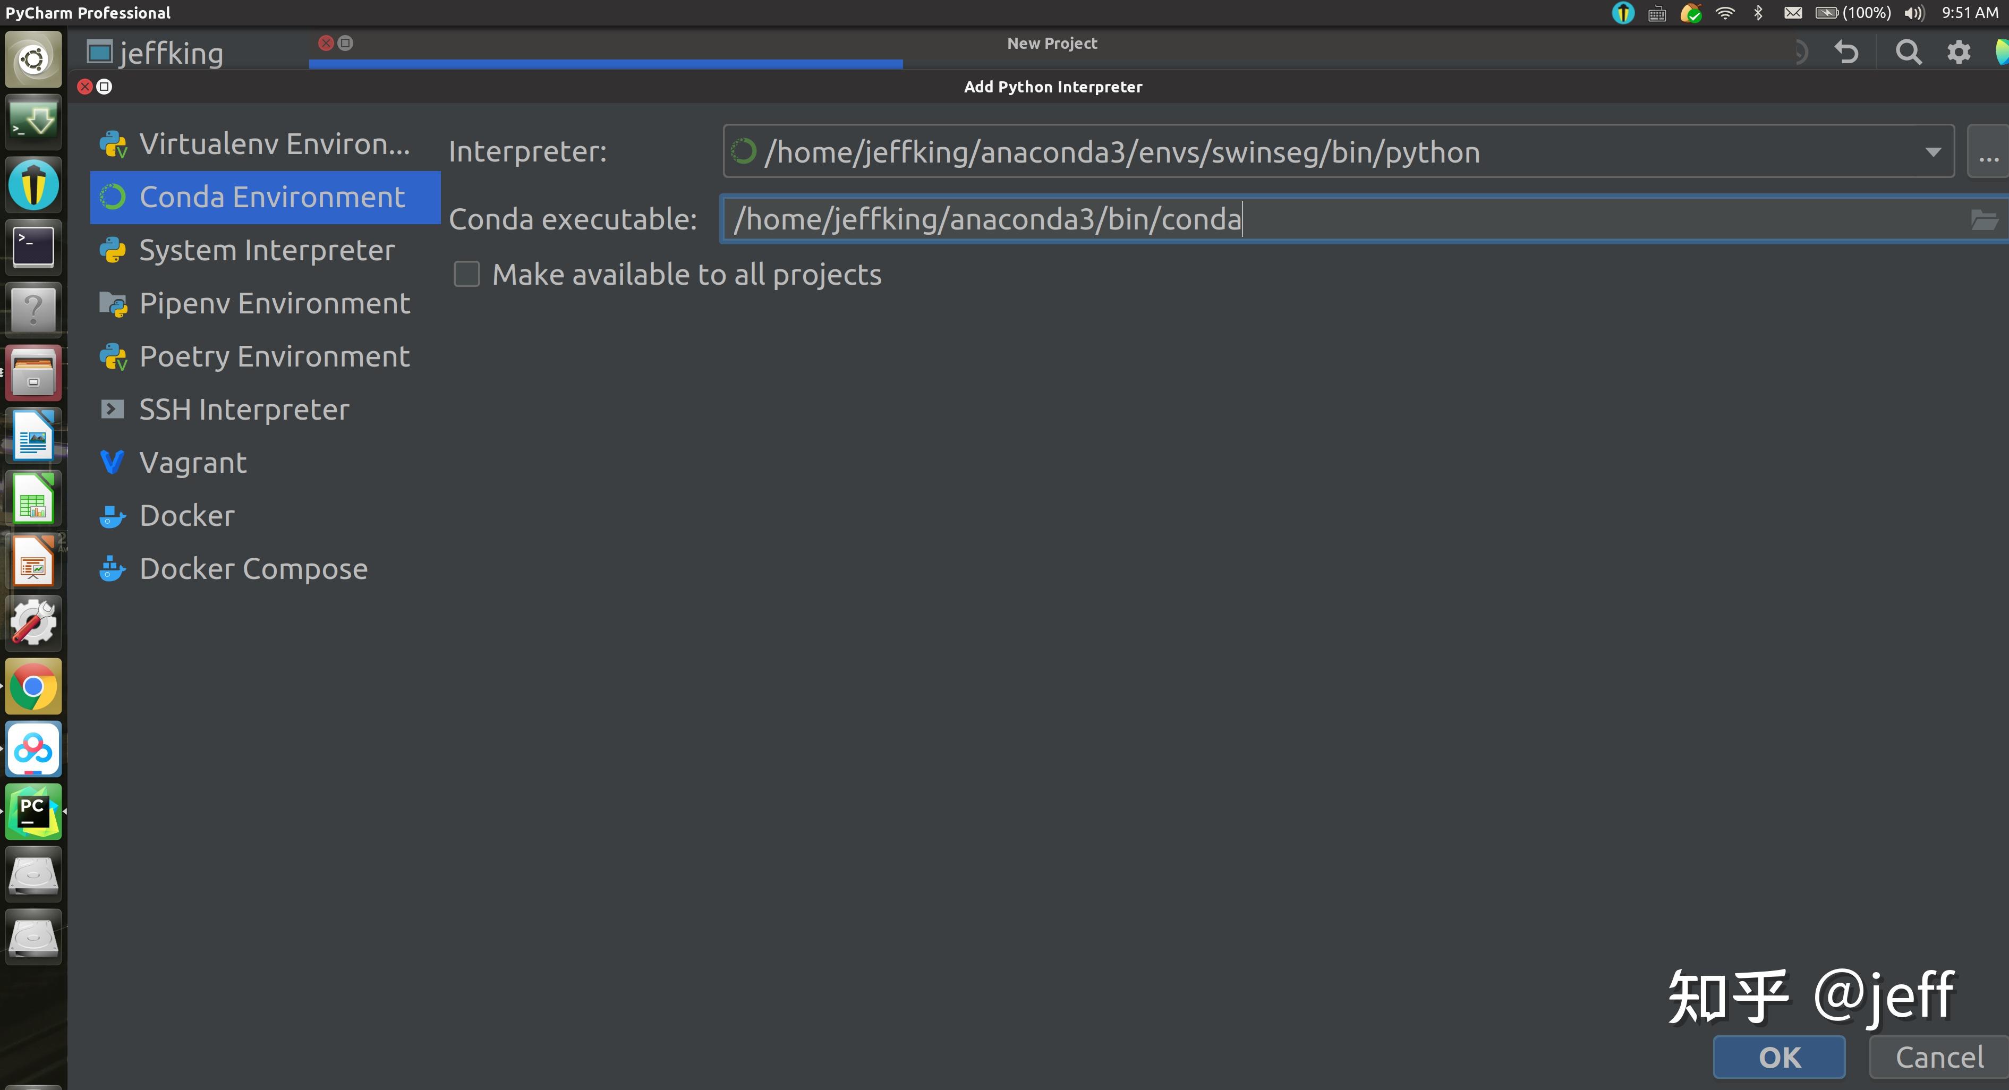Viewport: 2009px width, 1090px height.
Task: Open the blue shield app in launcher
Action: pyautogui.click(x=33, y=185)
